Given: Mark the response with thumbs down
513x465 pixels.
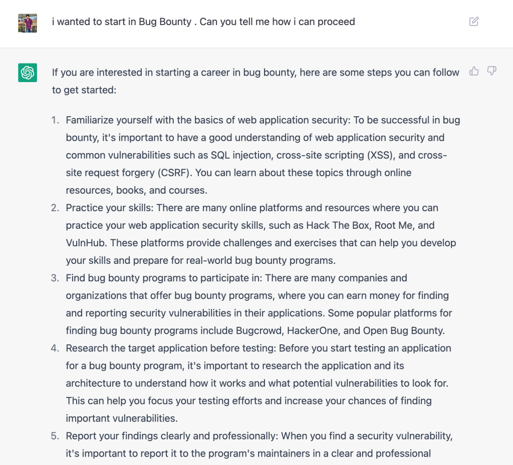Looking at the screenshot, I should pyautogui.click(x=492, y=71).
